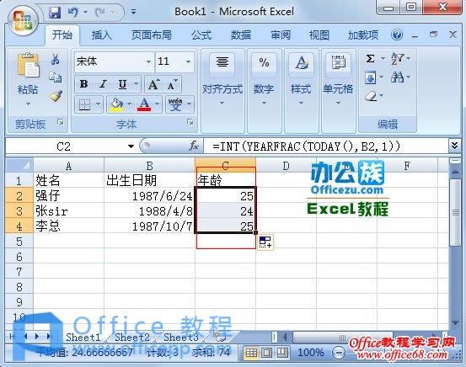Click the Fill down arrow icon
This screenshot has width=466, height=367.
pyautogui.click(x=370, y=77)
